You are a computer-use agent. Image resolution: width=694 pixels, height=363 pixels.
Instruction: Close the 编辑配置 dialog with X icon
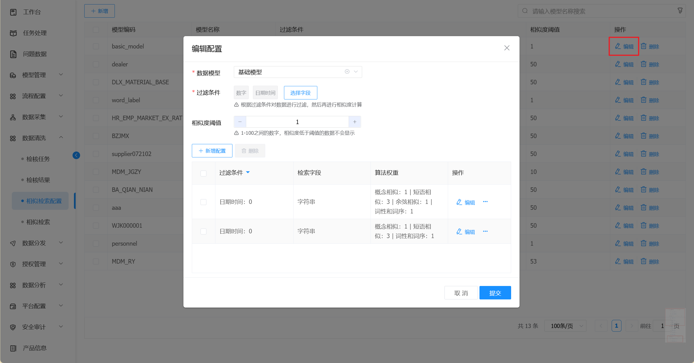pyautogui.click(x=507, y=48)
